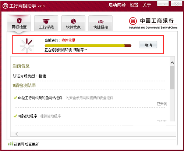
Task: Open the 启动向导 menu
Action: [x=117, y=5]
